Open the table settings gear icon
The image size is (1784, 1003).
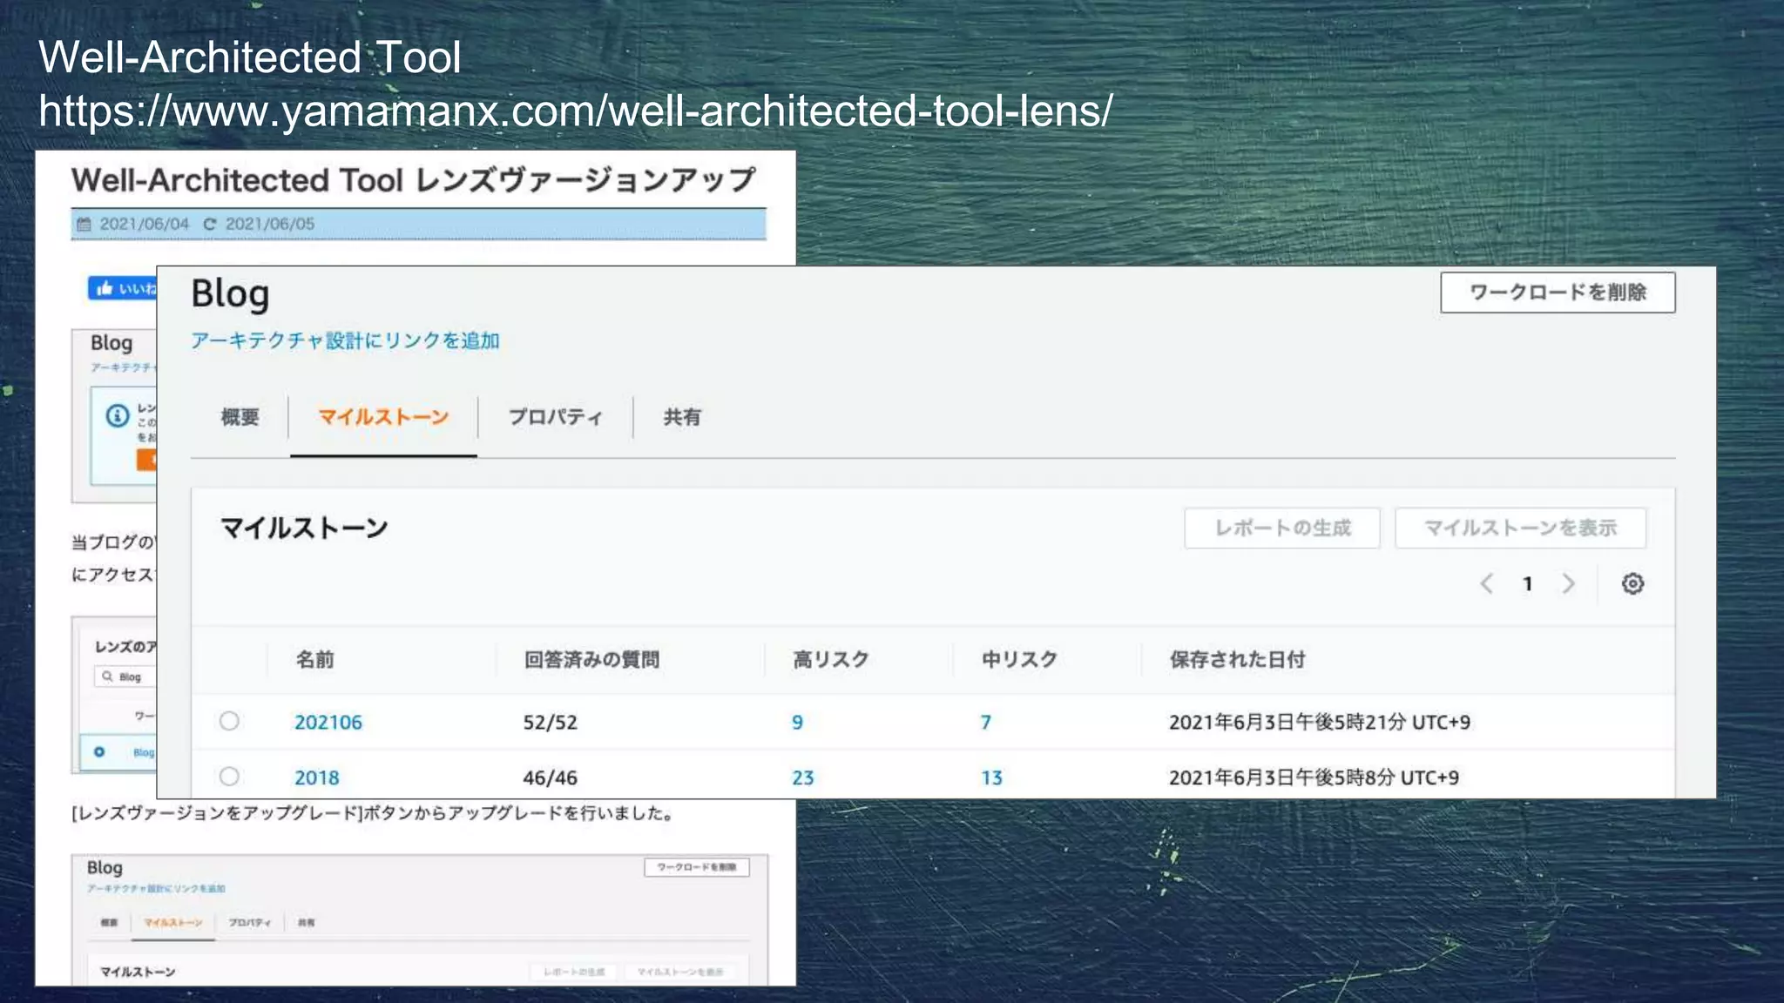tap(1632, 583)
